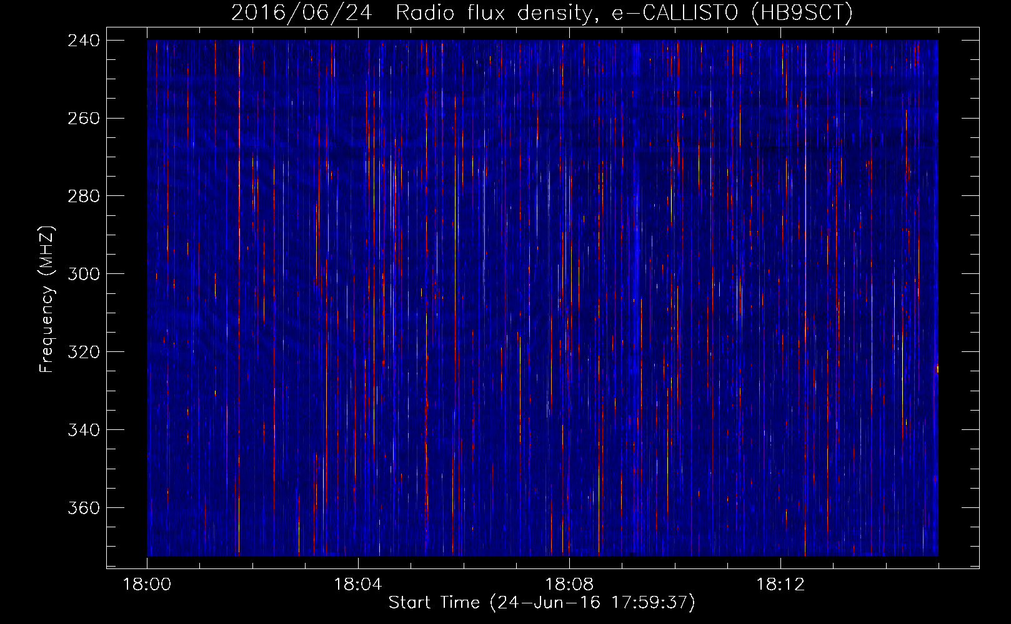The width and height of the screenshot is (1011, 624).
Task: Click the 'Start Time (24-Jun-16 17:59:37)' label
Action: coord(542,603)
